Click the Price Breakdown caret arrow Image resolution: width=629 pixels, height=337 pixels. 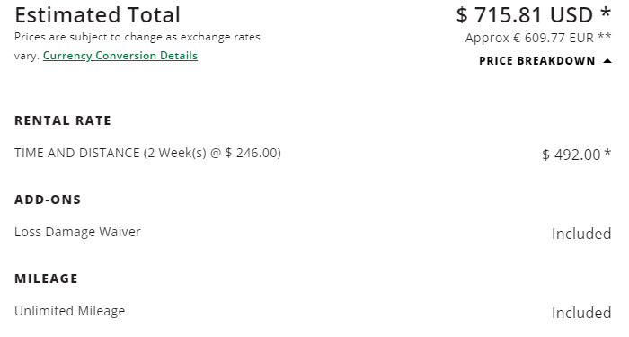tap(607, 61)
